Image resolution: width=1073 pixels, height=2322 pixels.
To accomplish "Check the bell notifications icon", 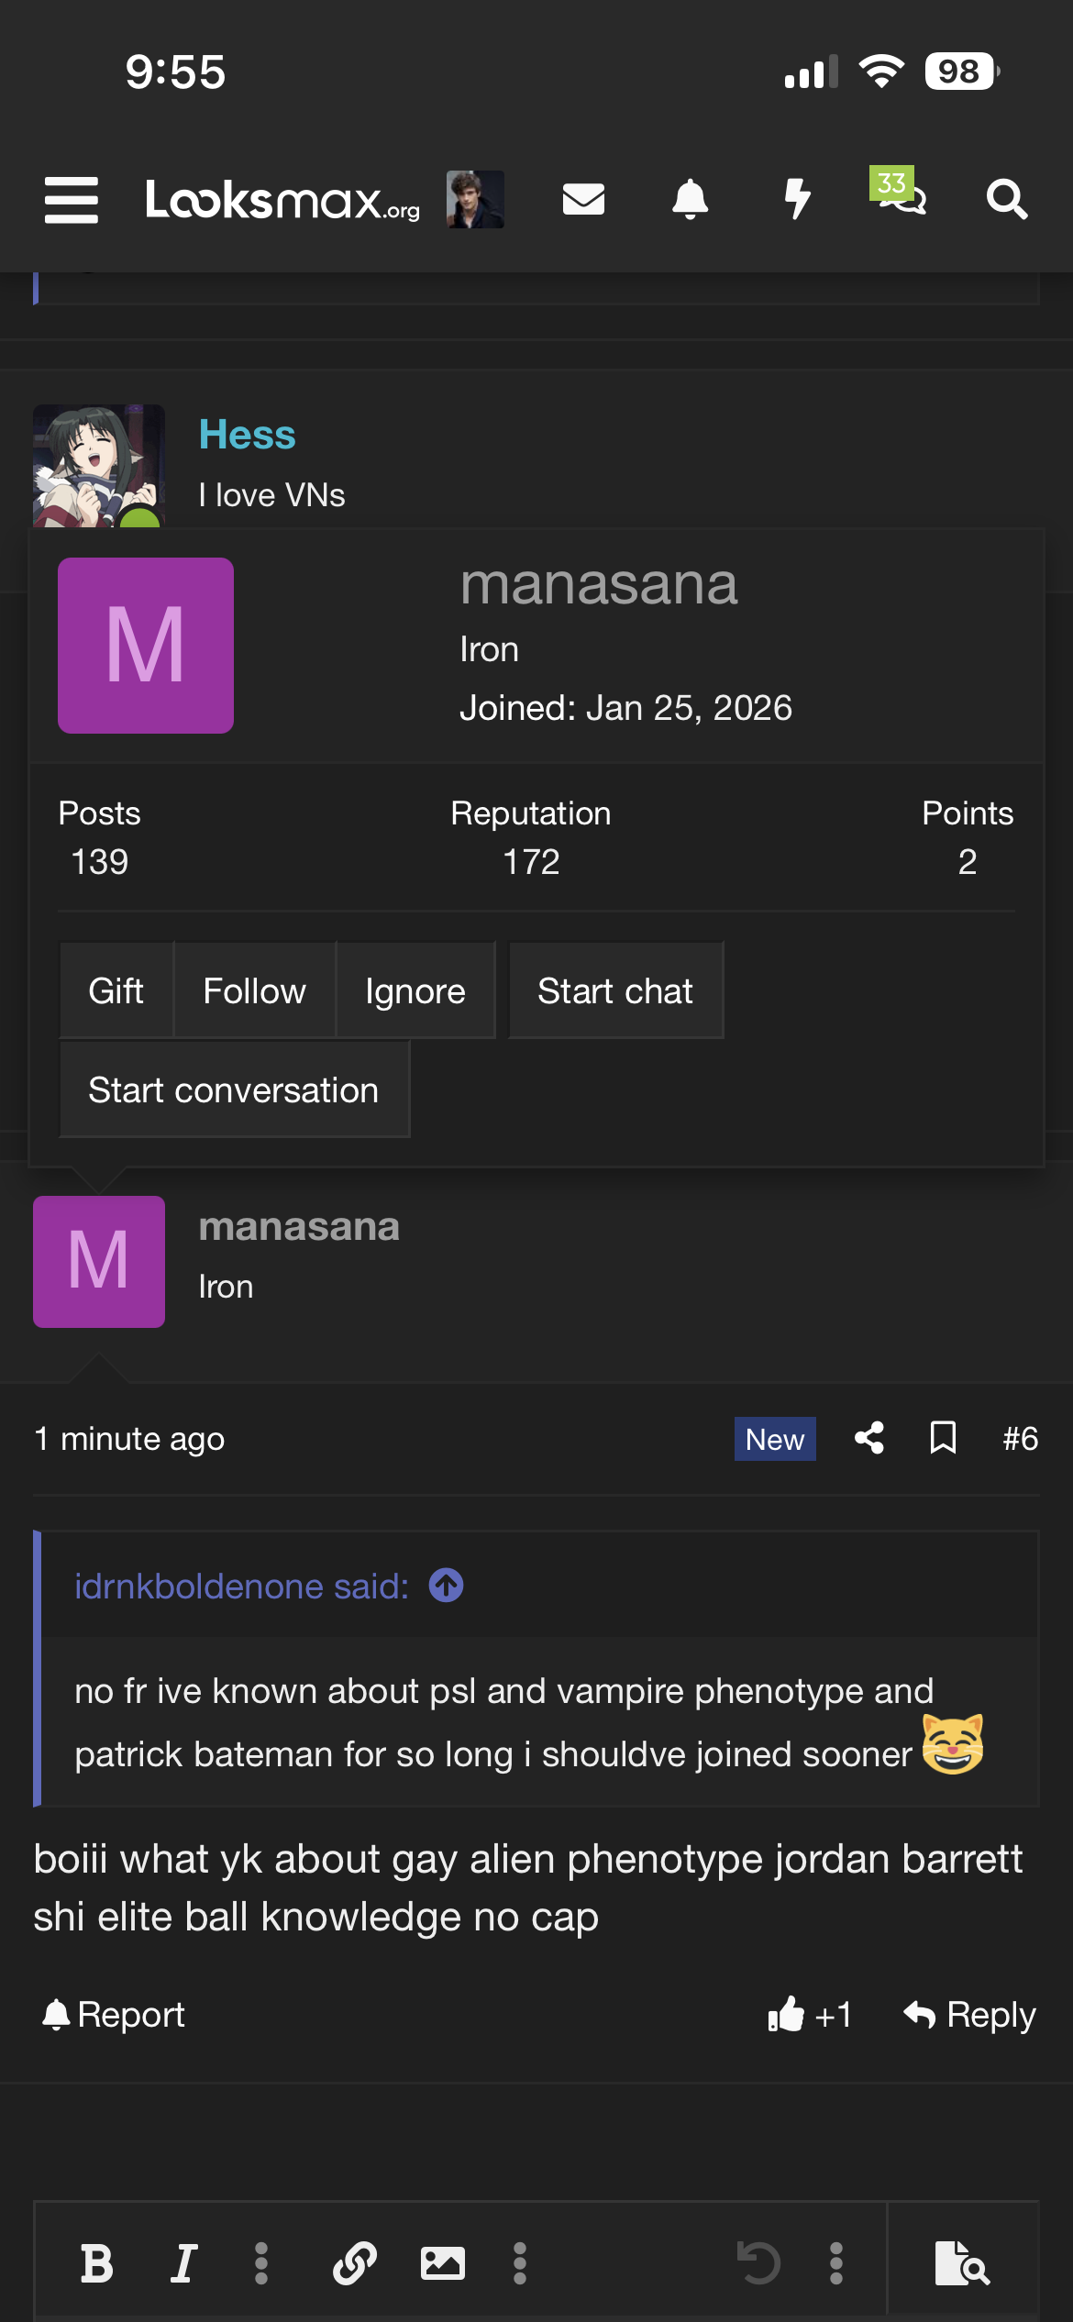I will click(x=691, y=199).
